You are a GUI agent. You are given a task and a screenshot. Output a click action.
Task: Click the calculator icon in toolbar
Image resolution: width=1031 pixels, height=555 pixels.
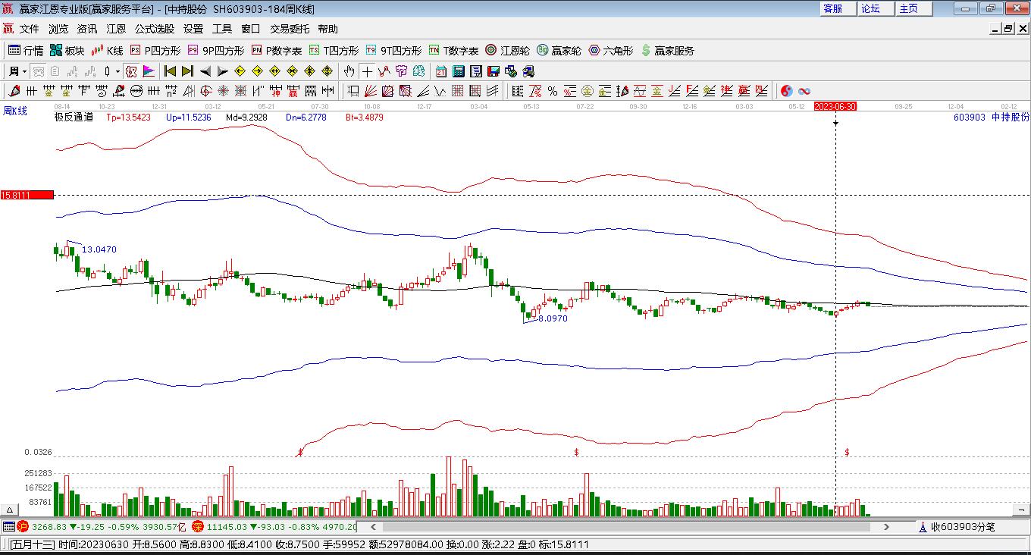459,71
